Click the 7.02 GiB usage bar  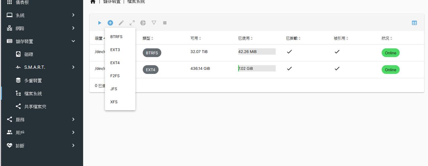point(256,68)
